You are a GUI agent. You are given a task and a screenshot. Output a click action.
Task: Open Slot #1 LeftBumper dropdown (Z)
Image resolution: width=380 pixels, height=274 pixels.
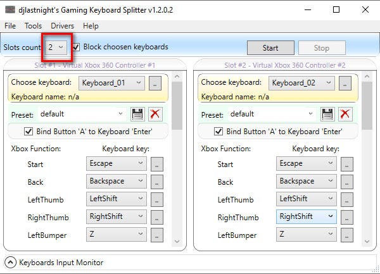[117, 234]
